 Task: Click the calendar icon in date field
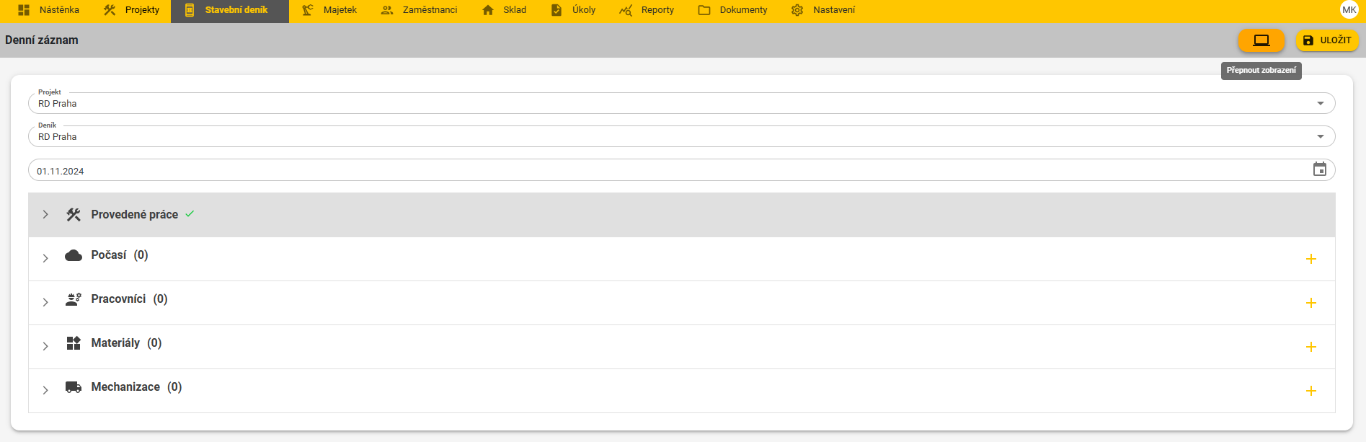pos(1319,169)
